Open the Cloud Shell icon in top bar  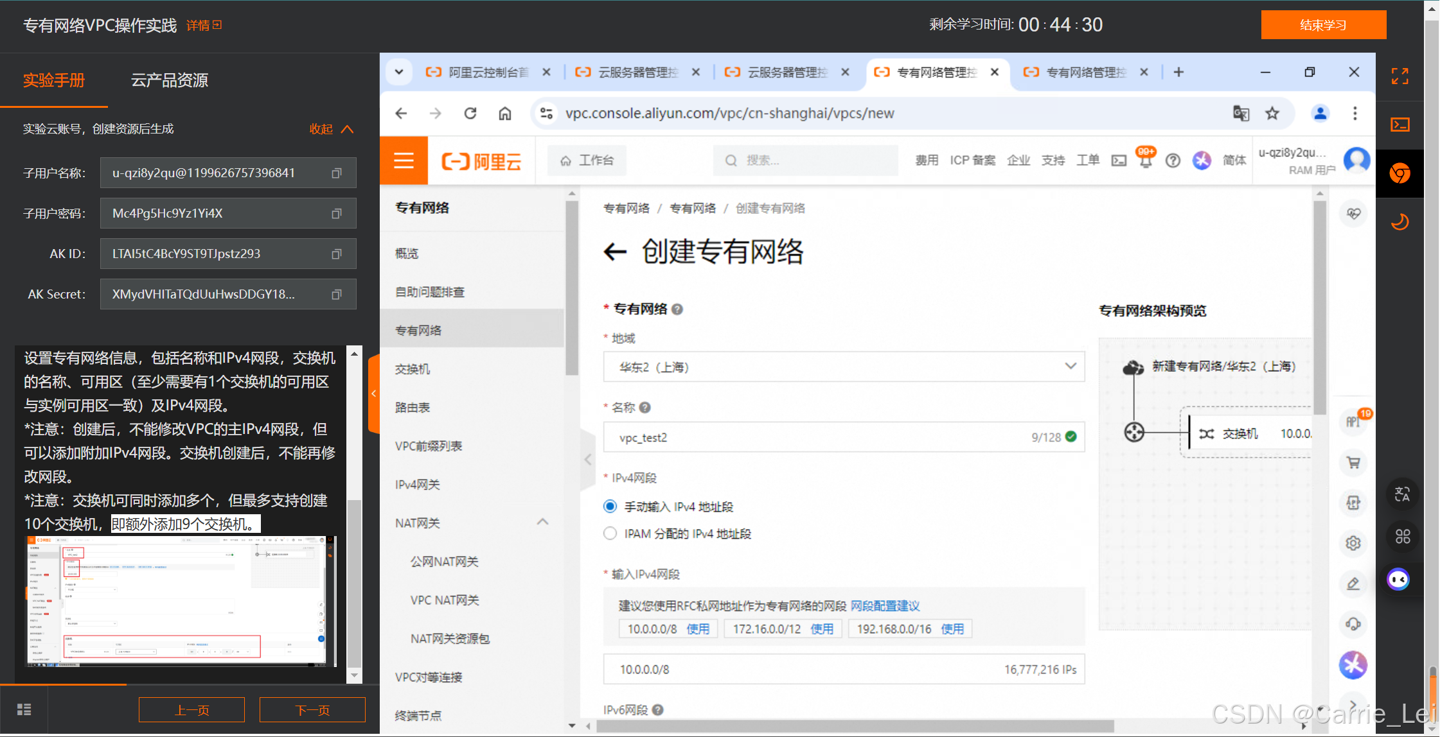[1119, 160]
